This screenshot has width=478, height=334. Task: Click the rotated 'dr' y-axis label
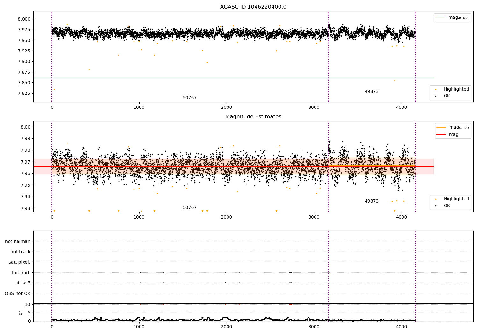(21, 313)
